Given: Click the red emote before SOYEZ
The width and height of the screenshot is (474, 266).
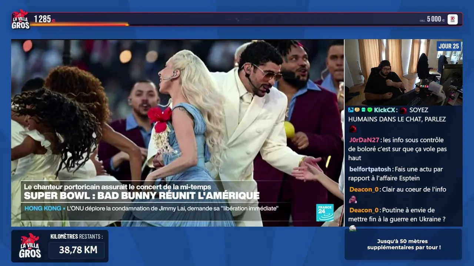Looking at the screenshot, I should [403, 110].
